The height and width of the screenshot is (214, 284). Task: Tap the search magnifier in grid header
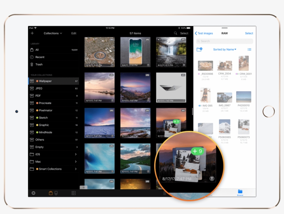click(176, 33)
